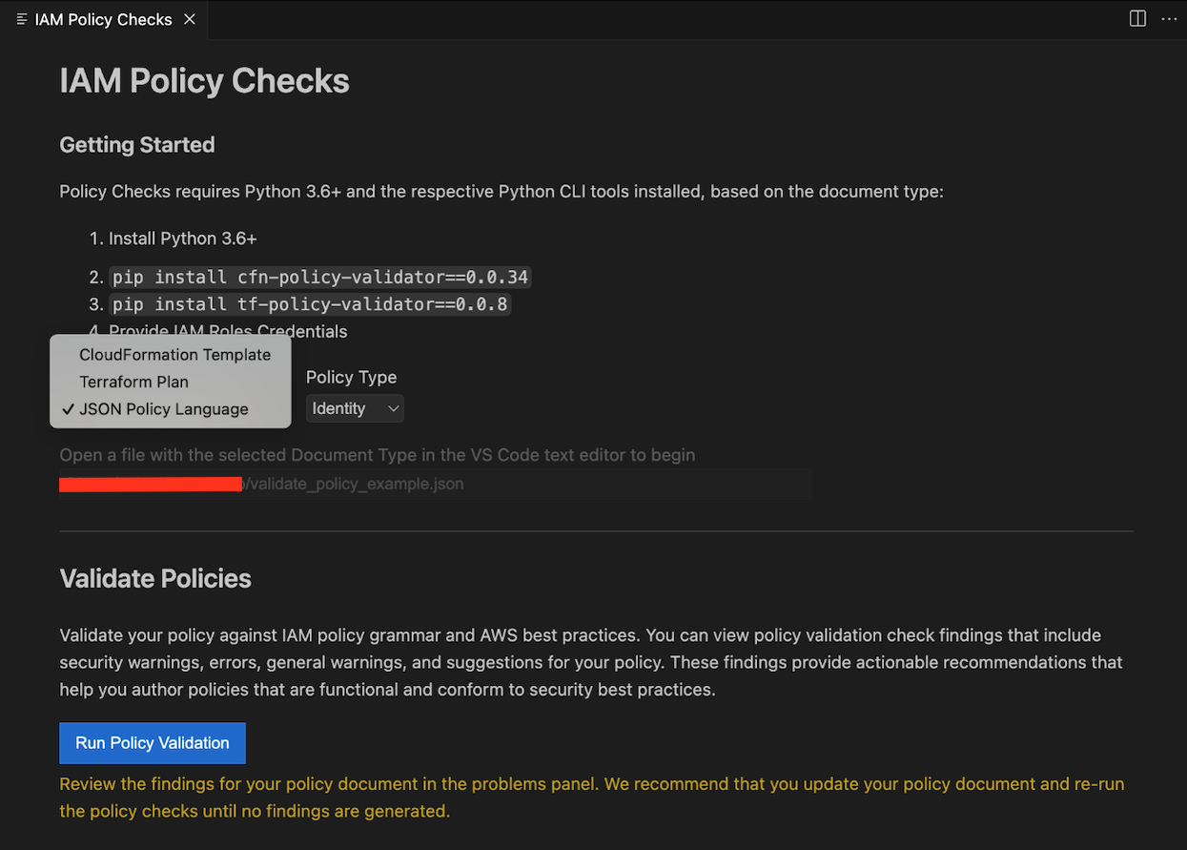Choose JSON Policy Language from the list
Screen dimensions: 1187x850
162,408
